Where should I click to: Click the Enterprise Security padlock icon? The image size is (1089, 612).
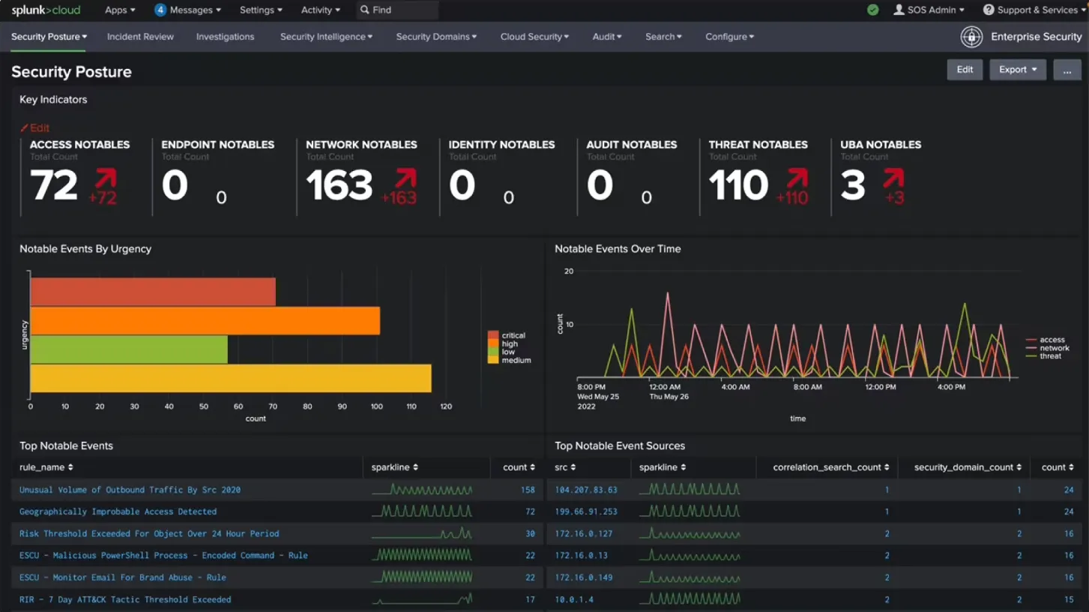click(971, 36)
